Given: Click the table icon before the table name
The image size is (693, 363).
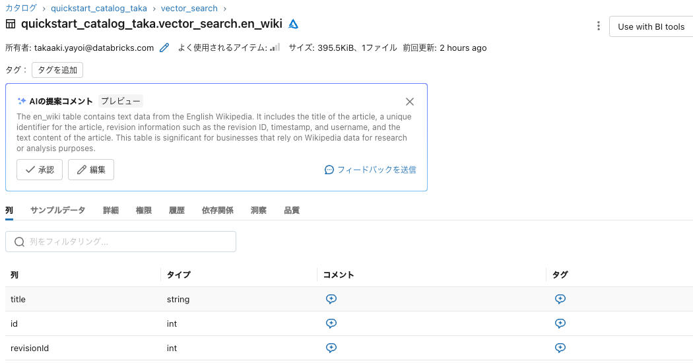Looking at the screenshot, I should pyautogui.click(x=10, y=24).
